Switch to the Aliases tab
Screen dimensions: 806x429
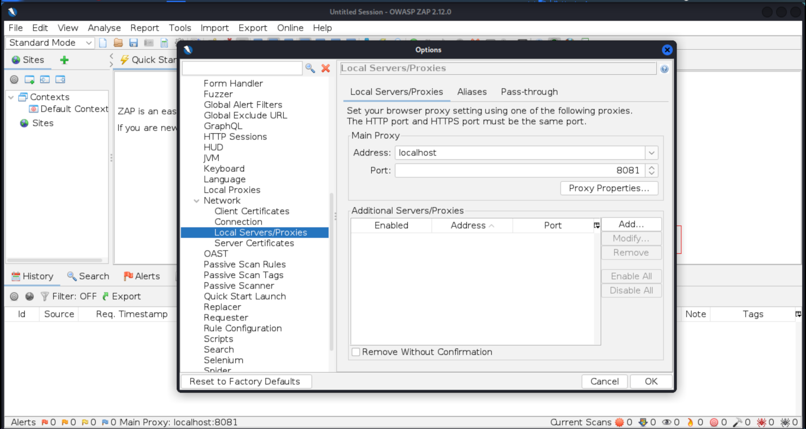tap(472, 92)
